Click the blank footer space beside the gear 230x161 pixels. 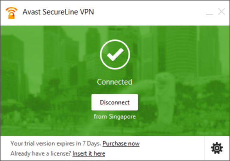(171, 148)
